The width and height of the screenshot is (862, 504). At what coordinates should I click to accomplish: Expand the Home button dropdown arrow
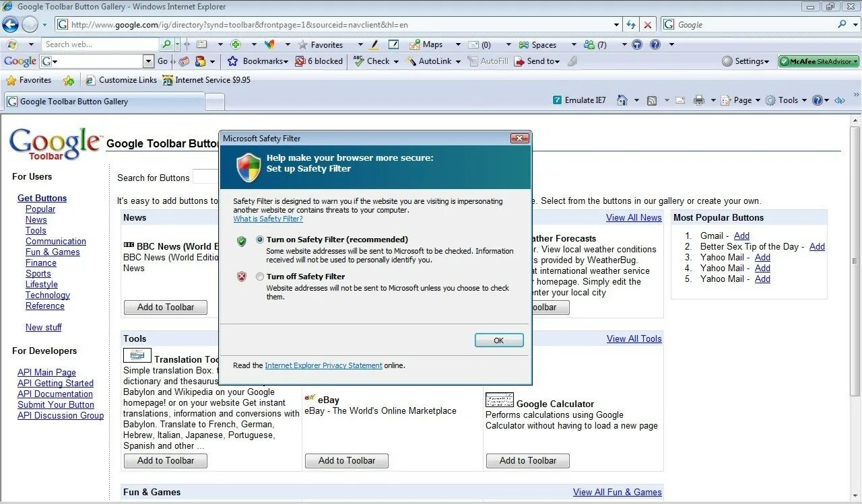click(x=636, y=100)
